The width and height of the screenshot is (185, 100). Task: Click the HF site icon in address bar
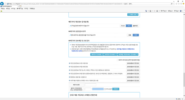tap(8, 4)
